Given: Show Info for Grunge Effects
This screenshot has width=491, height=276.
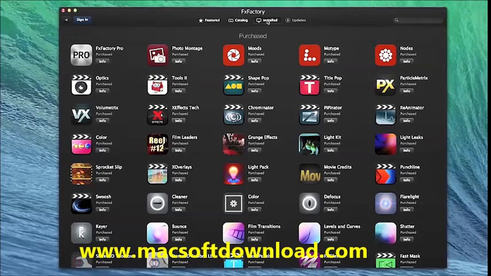Looking at the screenshot, I should pos(254,150).
